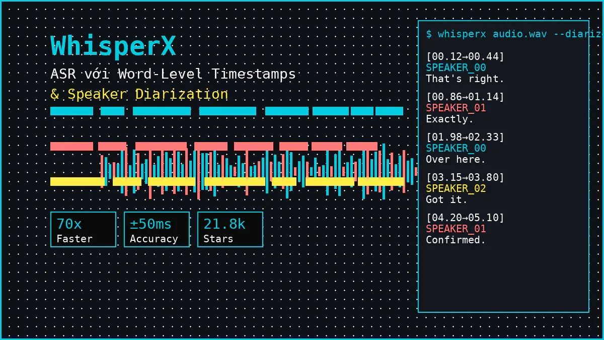Image resolution: width=604 pixels, height=340 pixels.
Task: Click the WhisperX title heading
Action: [x=113, y=46]
